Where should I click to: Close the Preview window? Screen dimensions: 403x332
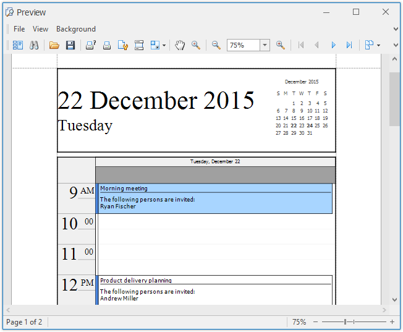pyautogui.click(x=386, y=12)
